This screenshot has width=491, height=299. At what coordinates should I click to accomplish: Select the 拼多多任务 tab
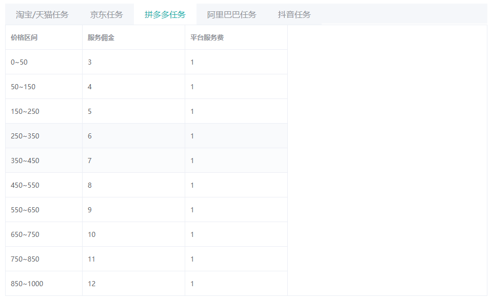(x=165, y=14)
